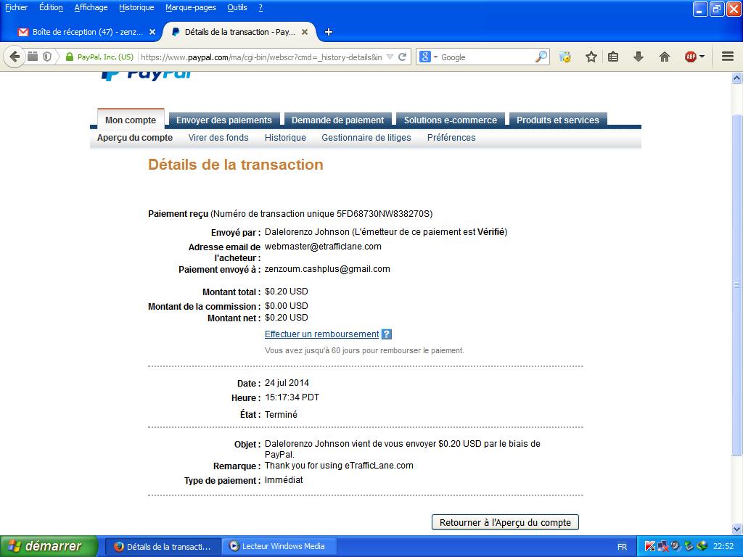
Task: Open the Fichier menu
Action: (16, 7)
